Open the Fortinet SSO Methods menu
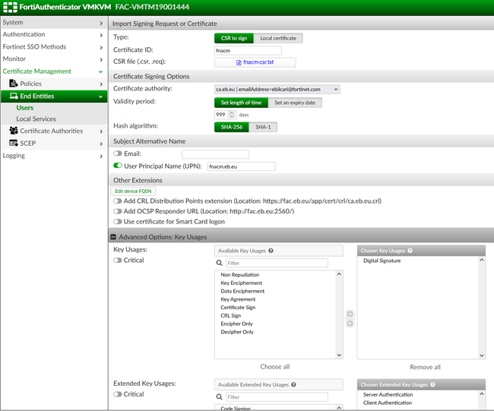Viewport: 494px width, 411px height. click(x=54, y=47)
